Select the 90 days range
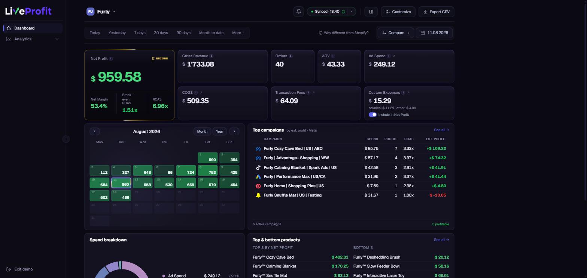 click(x=183, y=33)
